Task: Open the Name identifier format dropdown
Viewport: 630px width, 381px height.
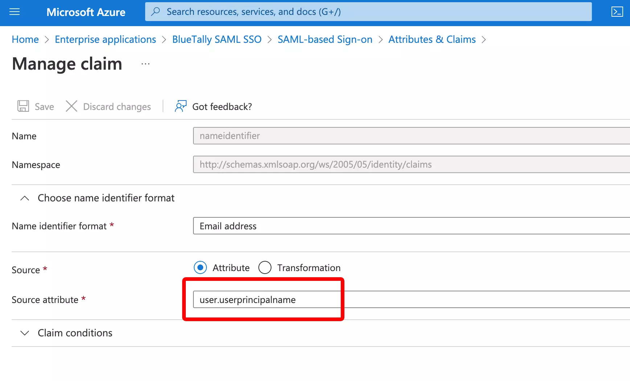Action: click(412, 226)
